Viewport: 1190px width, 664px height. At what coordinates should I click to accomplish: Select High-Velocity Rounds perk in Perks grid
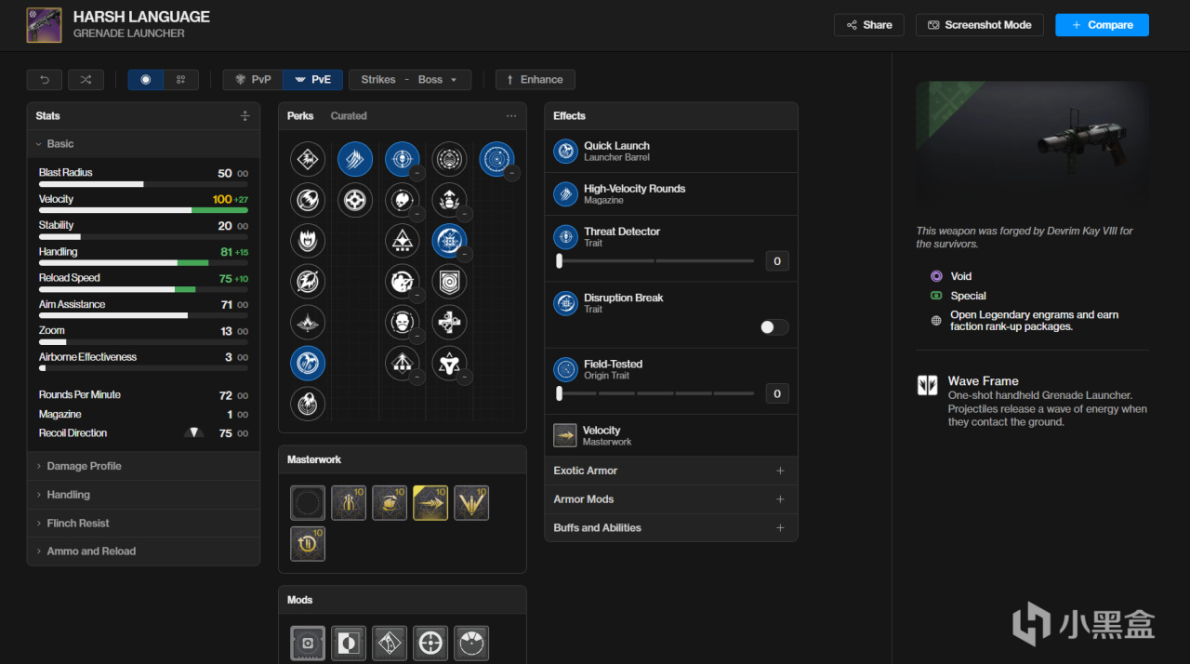pos(355,159)
